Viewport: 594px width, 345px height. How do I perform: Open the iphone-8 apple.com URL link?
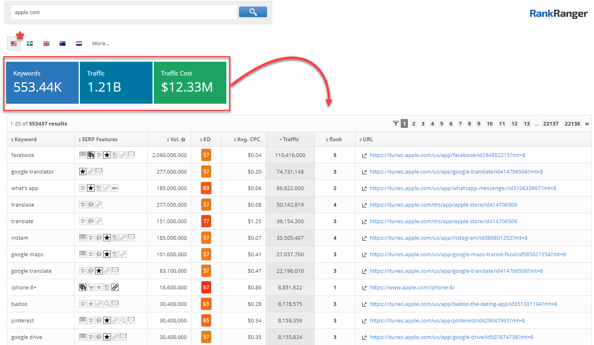tap(412, 288)
